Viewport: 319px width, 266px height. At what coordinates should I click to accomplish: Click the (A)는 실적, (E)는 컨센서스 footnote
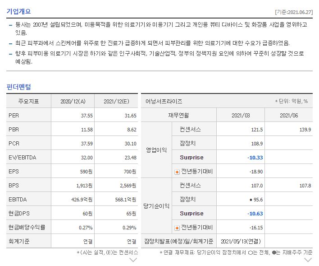[x=107, y=252]
